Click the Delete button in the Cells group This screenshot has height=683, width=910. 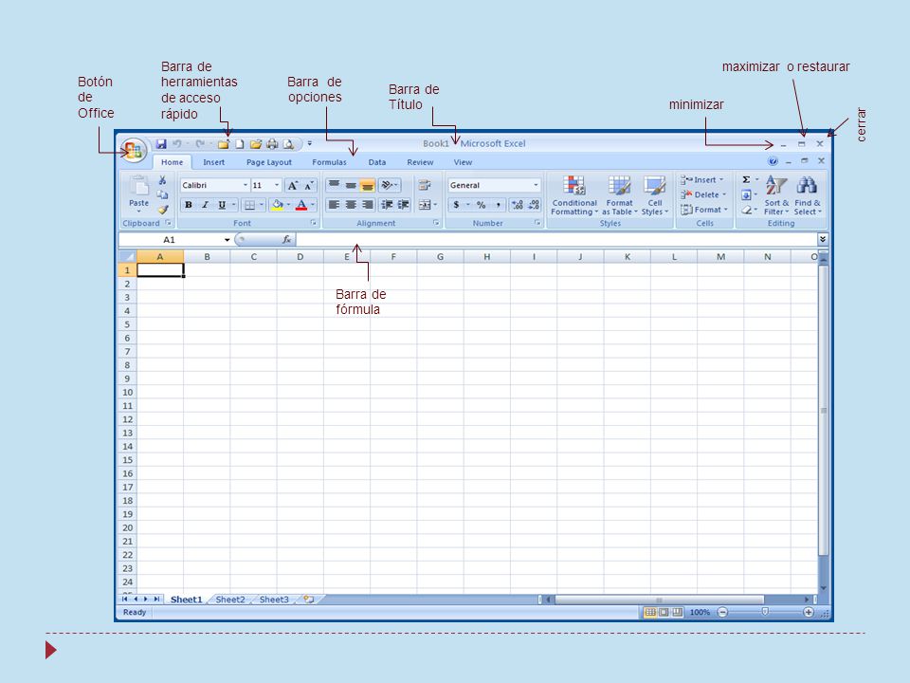[x=703, y=194]
